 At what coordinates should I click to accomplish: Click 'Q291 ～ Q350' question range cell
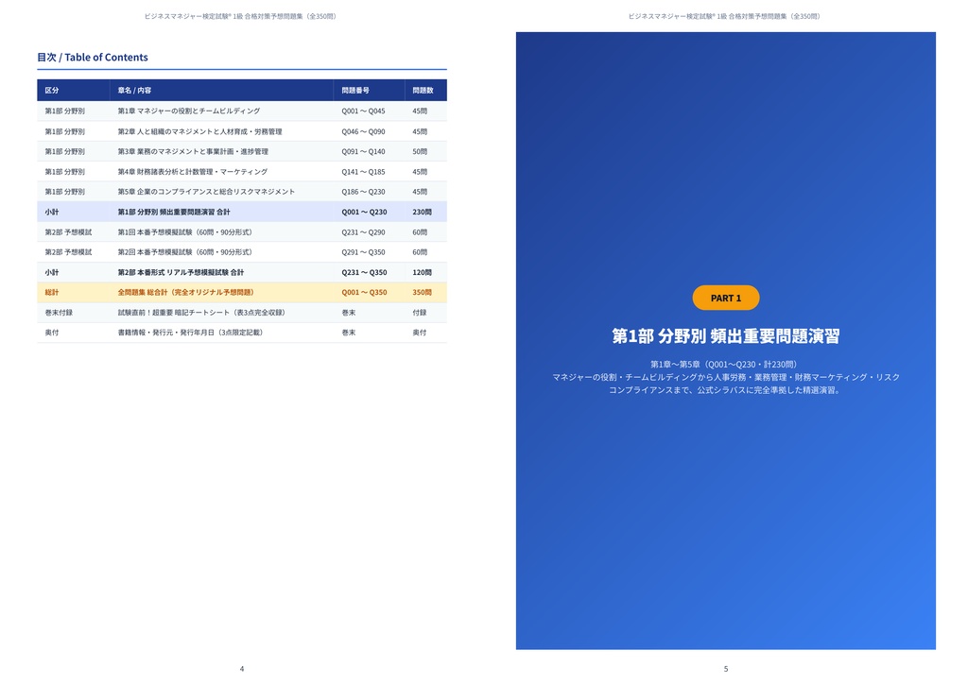(x=364, y=251)
